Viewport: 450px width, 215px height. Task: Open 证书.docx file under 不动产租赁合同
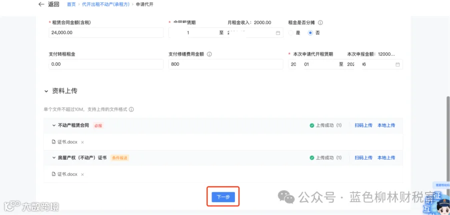click(67, 142)
